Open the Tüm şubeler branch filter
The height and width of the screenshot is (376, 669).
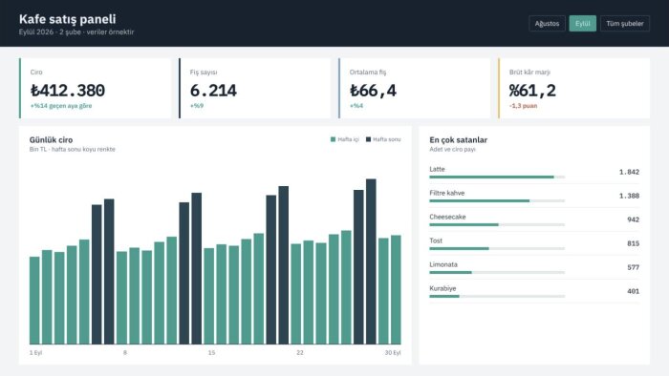coord(625,24)
